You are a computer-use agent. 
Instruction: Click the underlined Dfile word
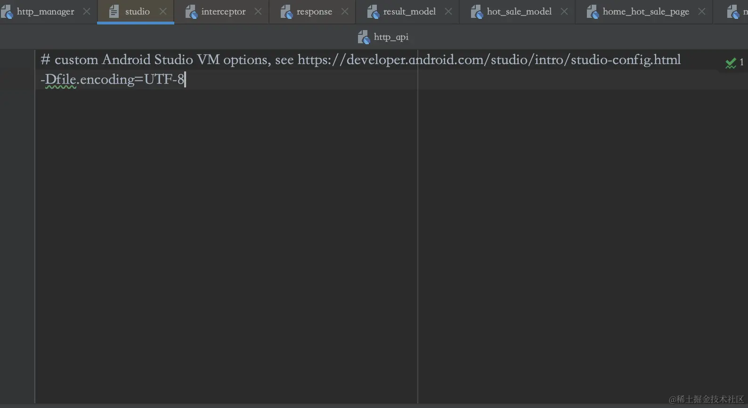61,79
